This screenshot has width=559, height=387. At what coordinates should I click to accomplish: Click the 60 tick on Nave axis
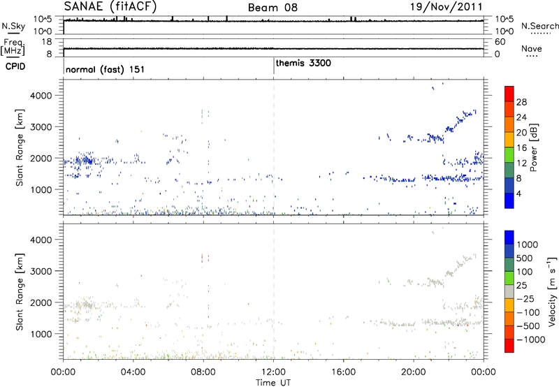coord(500,42)
